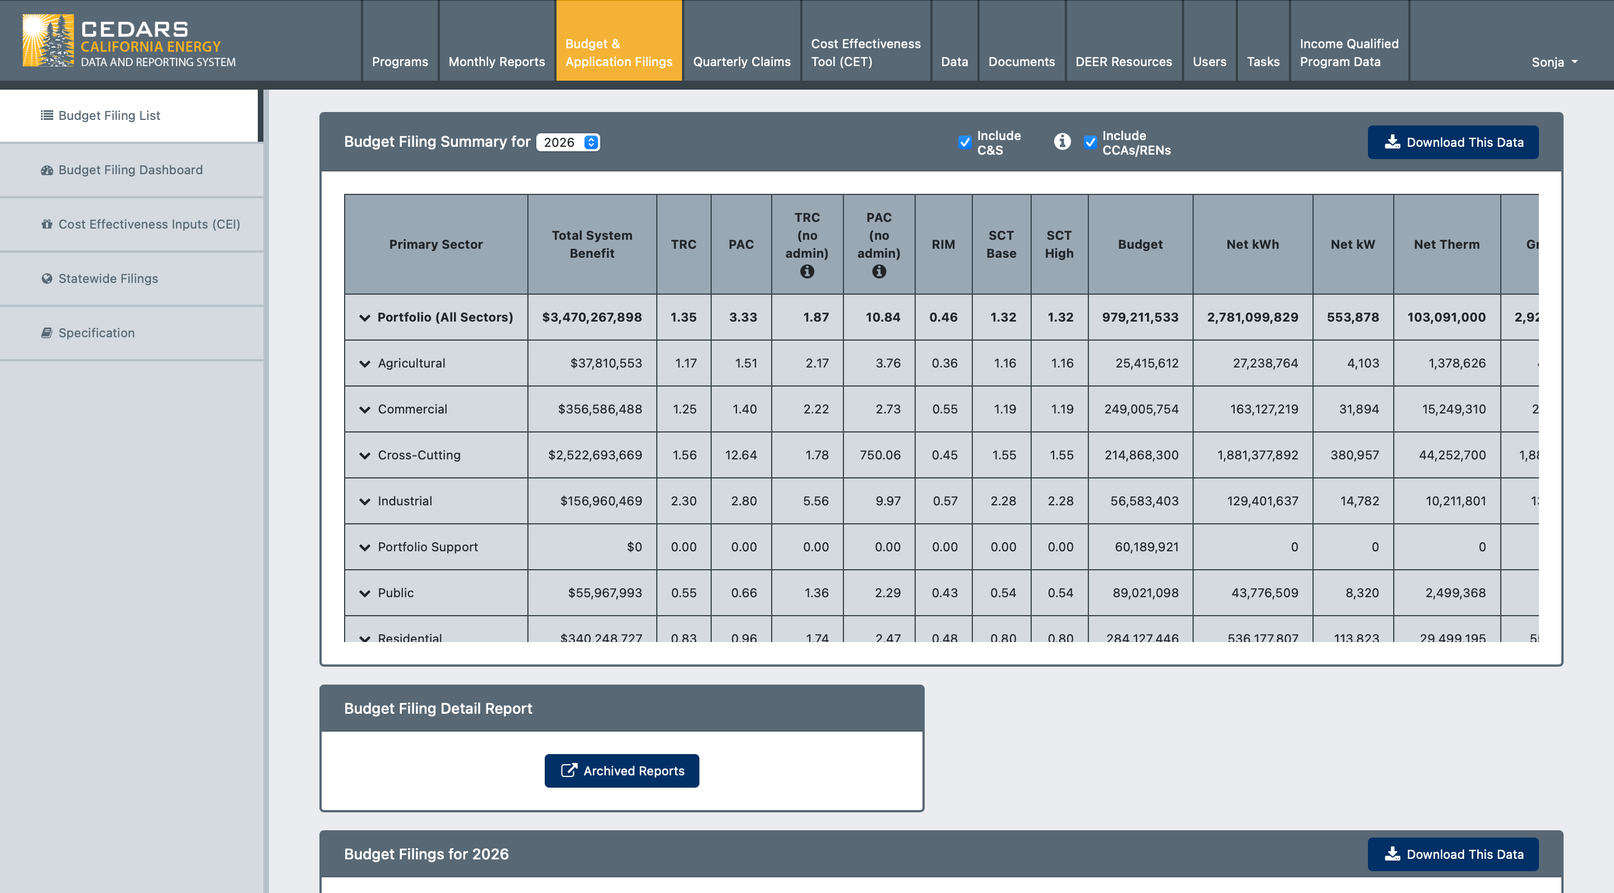Click the info icon beside Include CCAs/RENs
This screenshot has height=893, width=1614.
(1061, 142)
